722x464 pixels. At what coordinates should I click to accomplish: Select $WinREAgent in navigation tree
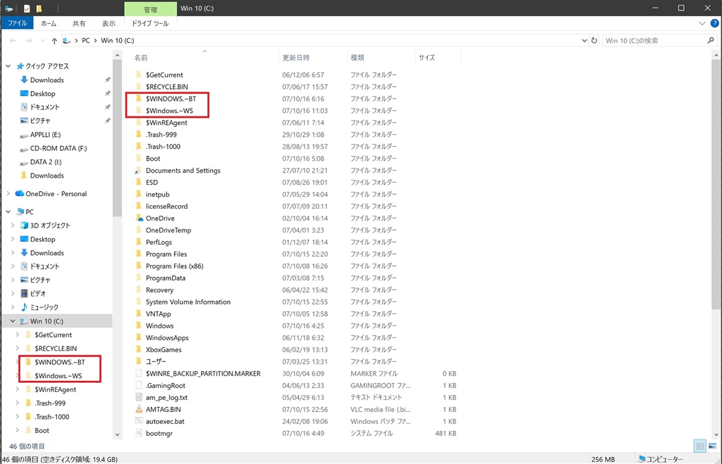click(x=55, y=389)
